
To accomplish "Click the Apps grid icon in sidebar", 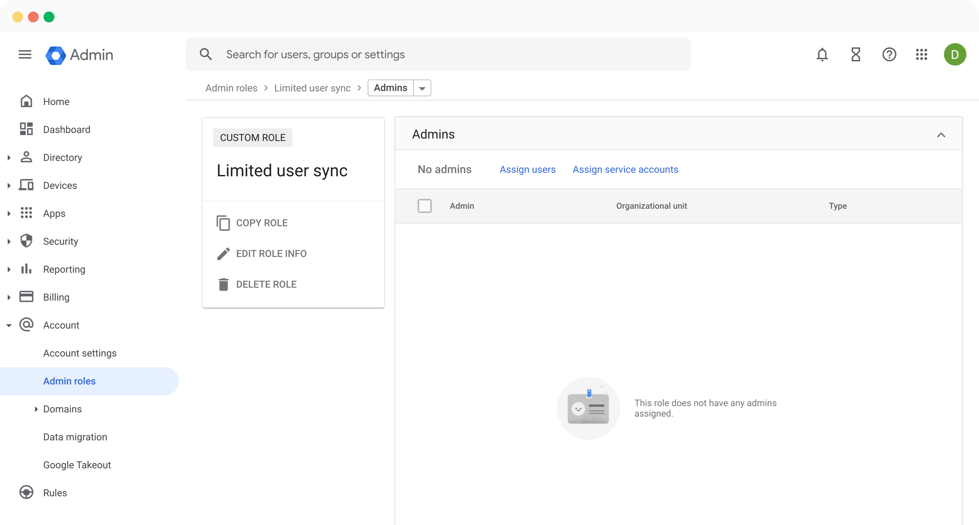I will pyautogui.click(x=26, y=213).
